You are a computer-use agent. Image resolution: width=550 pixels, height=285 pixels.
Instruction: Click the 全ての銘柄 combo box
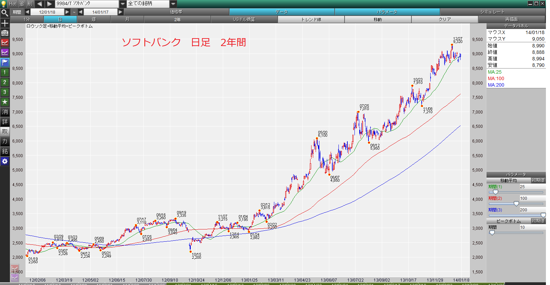click(x=148, y=4)
